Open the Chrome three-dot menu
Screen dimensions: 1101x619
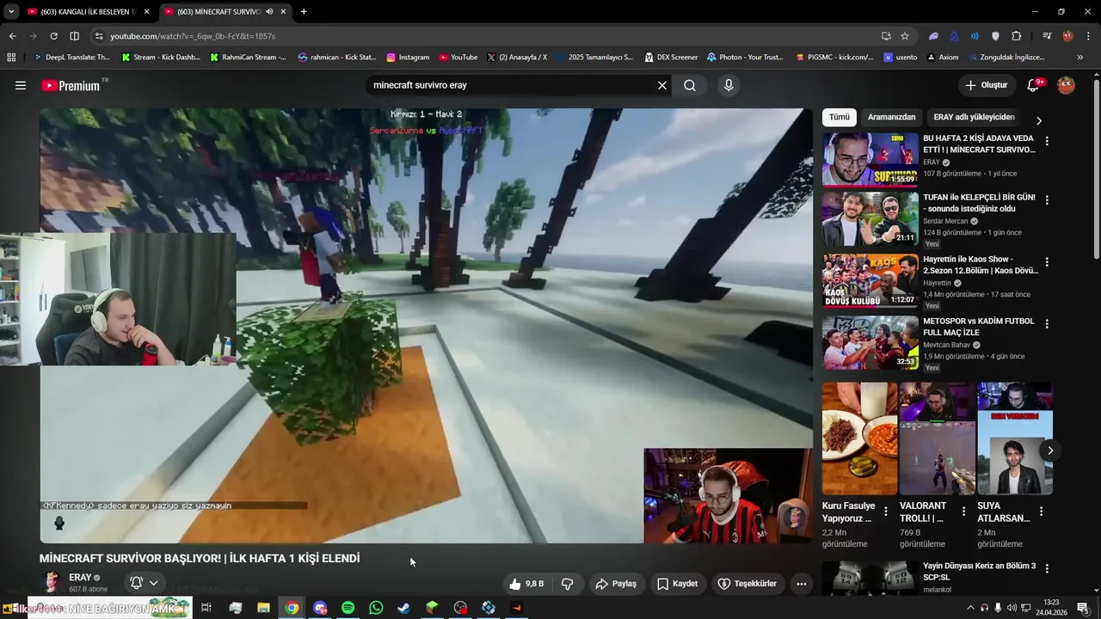pos(1087,36)
